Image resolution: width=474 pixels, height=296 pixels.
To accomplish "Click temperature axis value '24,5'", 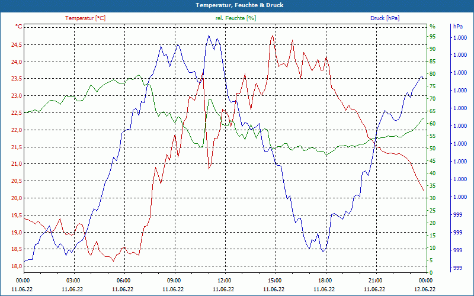I will (17, 45).
